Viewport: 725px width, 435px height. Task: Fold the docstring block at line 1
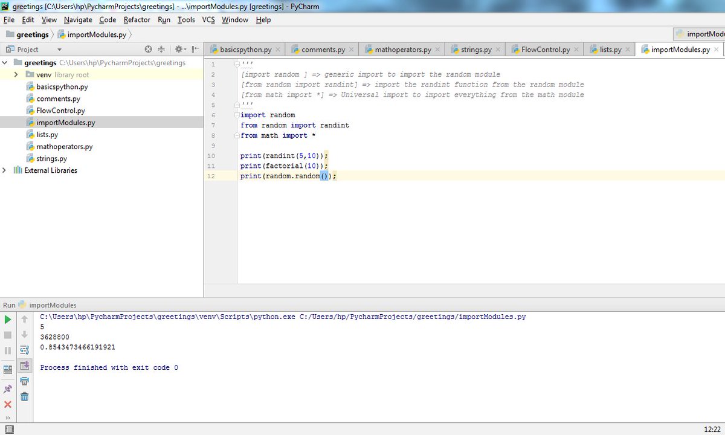point(237,64)
